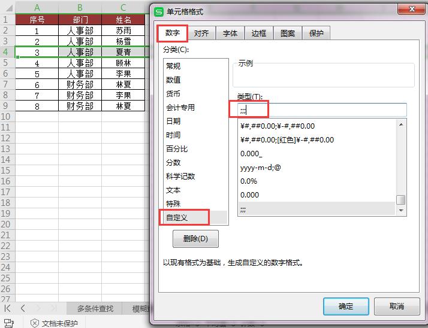Click the 姓名 header cell
The height and width of the screenshot is (328, 428).
click(123, 20)
